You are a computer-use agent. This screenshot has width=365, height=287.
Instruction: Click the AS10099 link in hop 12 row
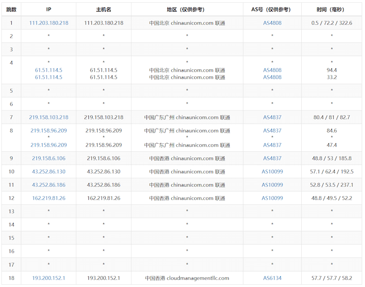coord(272,198)
